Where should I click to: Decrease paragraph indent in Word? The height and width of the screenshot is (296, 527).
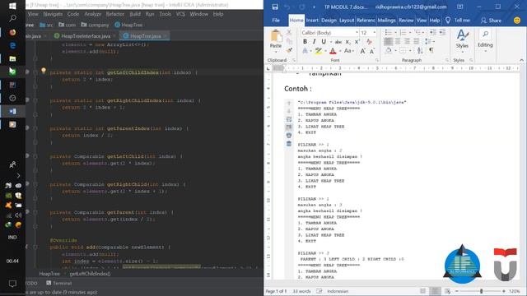pyautogui.click(x=432, y=32)
